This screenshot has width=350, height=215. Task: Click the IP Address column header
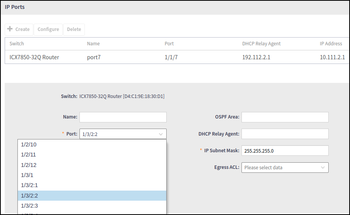point(331,43)
